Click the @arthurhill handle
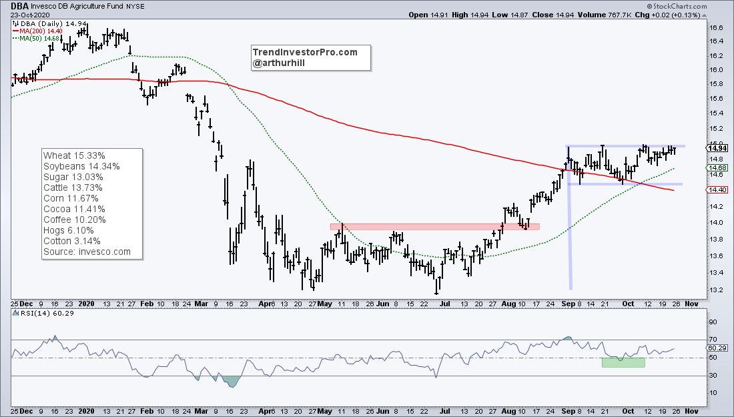The image size is (734, 417). point(280,63)
